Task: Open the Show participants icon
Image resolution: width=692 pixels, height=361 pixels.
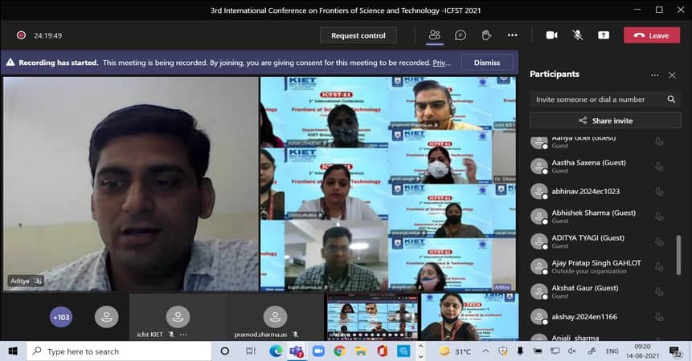Action: (x=435, y=35)
